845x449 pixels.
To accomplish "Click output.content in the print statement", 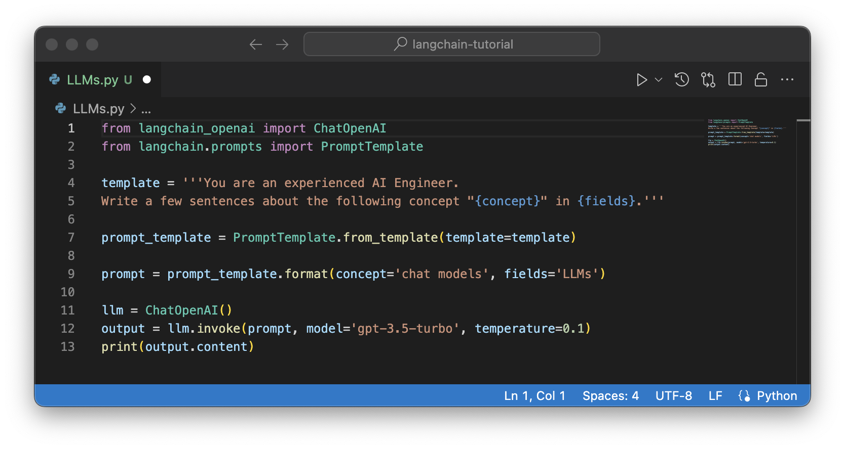I will [197, 347].
